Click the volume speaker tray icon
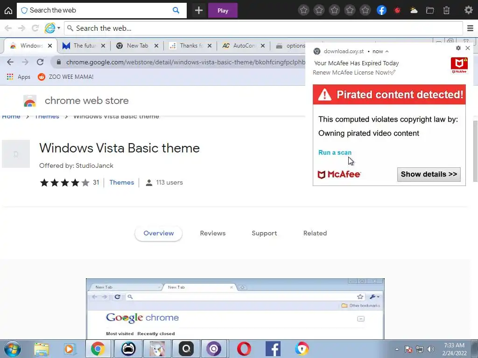 click(430, 349)
